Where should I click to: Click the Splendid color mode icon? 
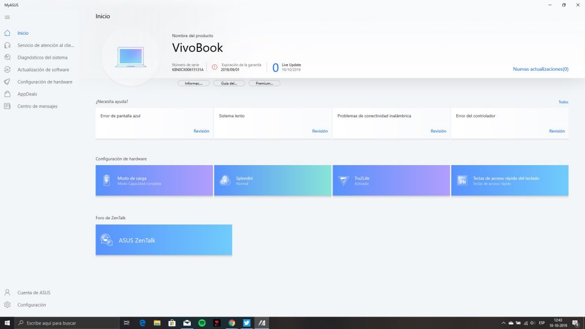[225, 180]
